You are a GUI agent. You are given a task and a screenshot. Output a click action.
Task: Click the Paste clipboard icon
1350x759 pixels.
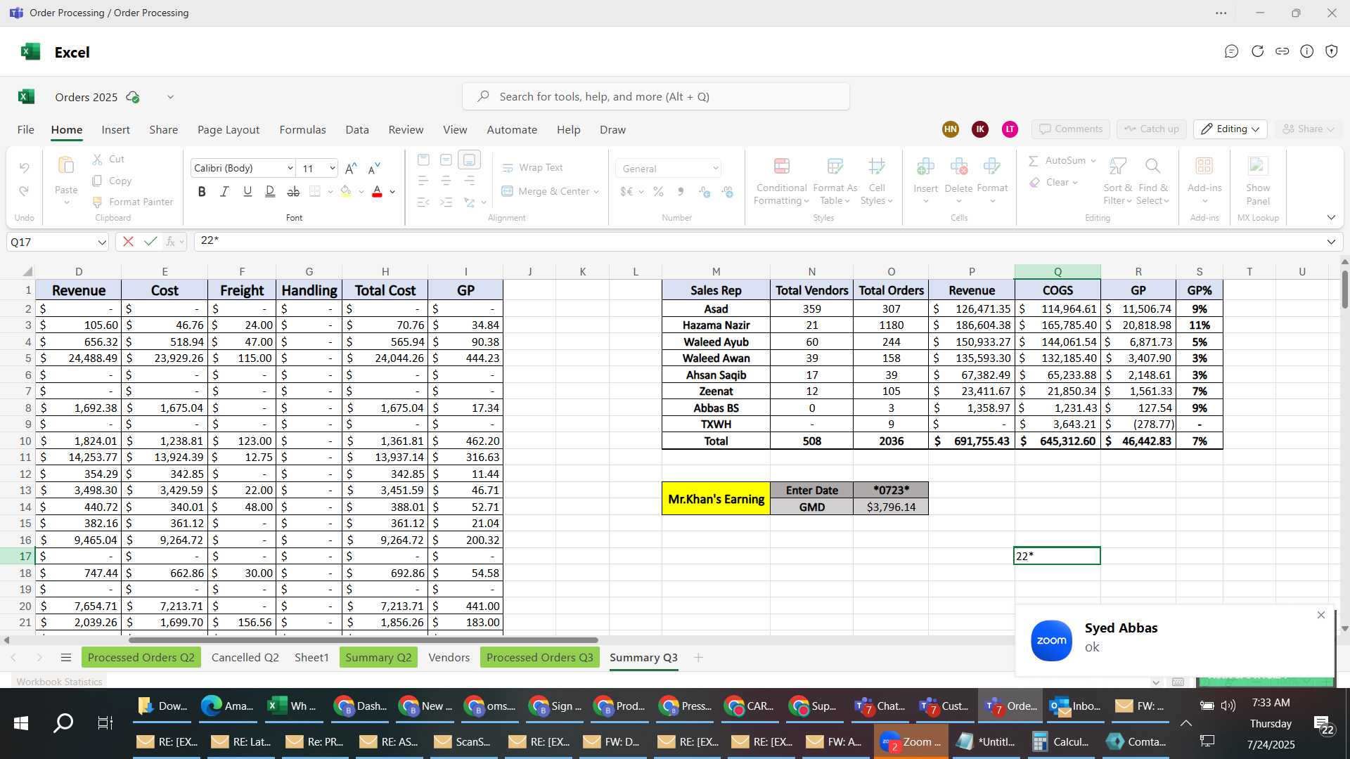pyautogui.click(x=66, y=166)
